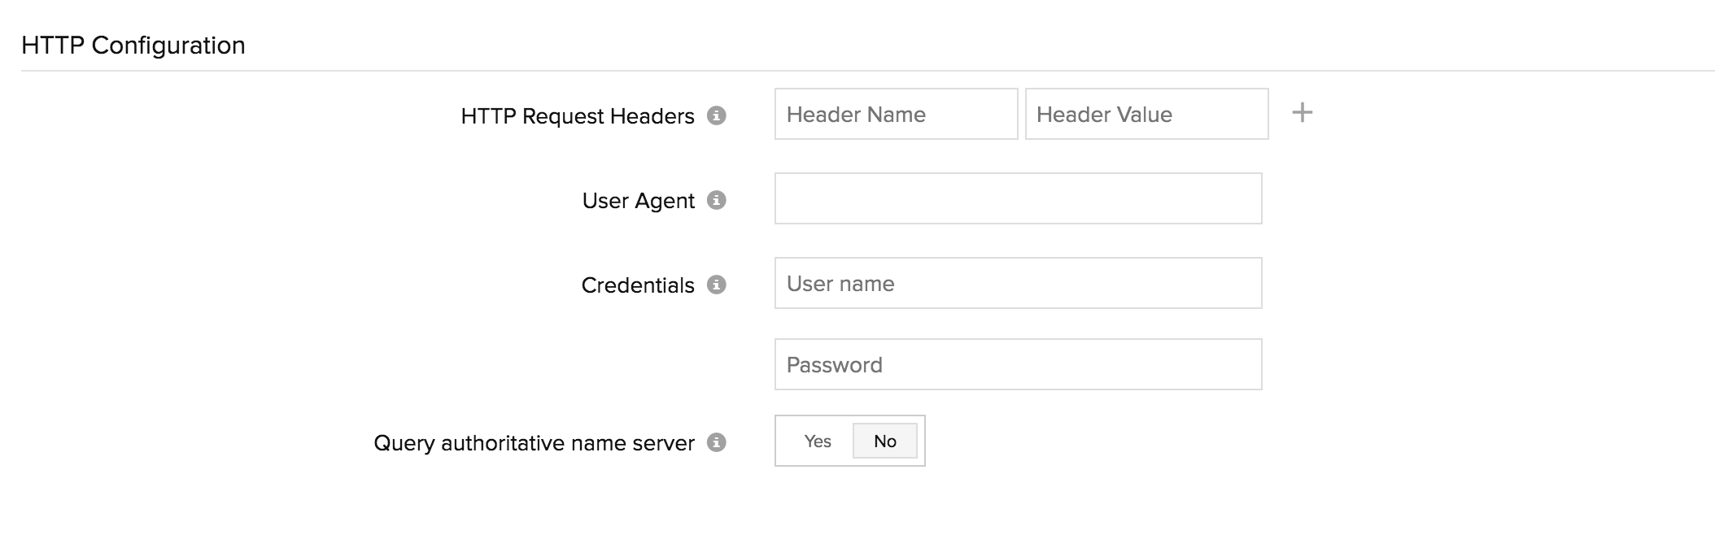
Task: Click the User name credentials field
Action: [1017, 283]
